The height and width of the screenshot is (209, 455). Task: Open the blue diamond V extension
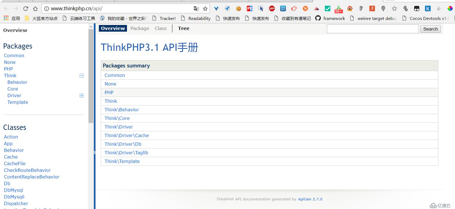216,9
